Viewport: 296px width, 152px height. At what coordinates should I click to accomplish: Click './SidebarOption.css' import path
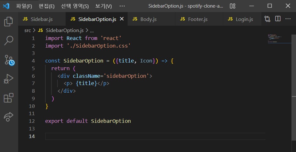pyautogui.click(x=99, y=46)
